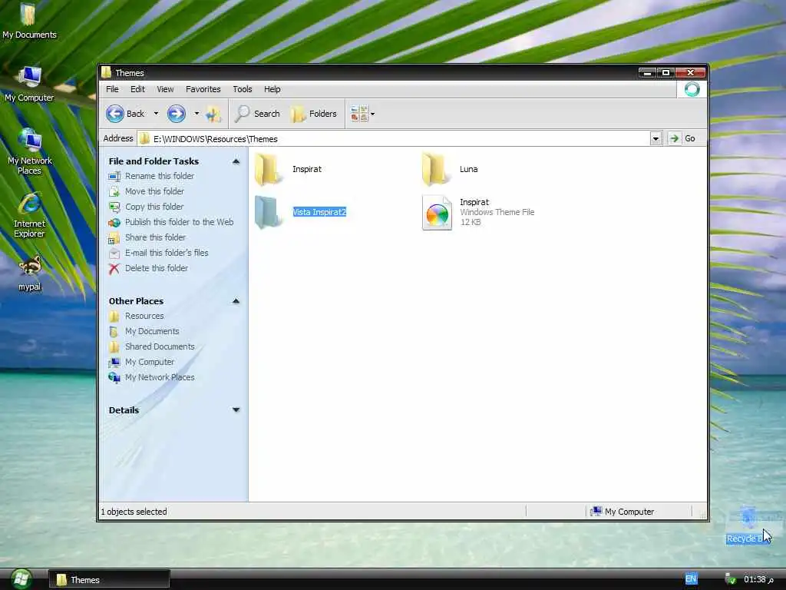Viewport: 786px width, 590px height.
Task: Click the Vista Inspirat2 name label
Action: 319,212
